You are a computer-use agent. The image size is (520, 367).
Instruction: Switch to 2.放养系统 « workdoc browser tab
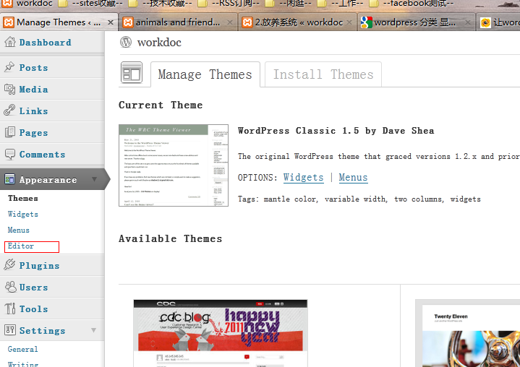(299, 22)
